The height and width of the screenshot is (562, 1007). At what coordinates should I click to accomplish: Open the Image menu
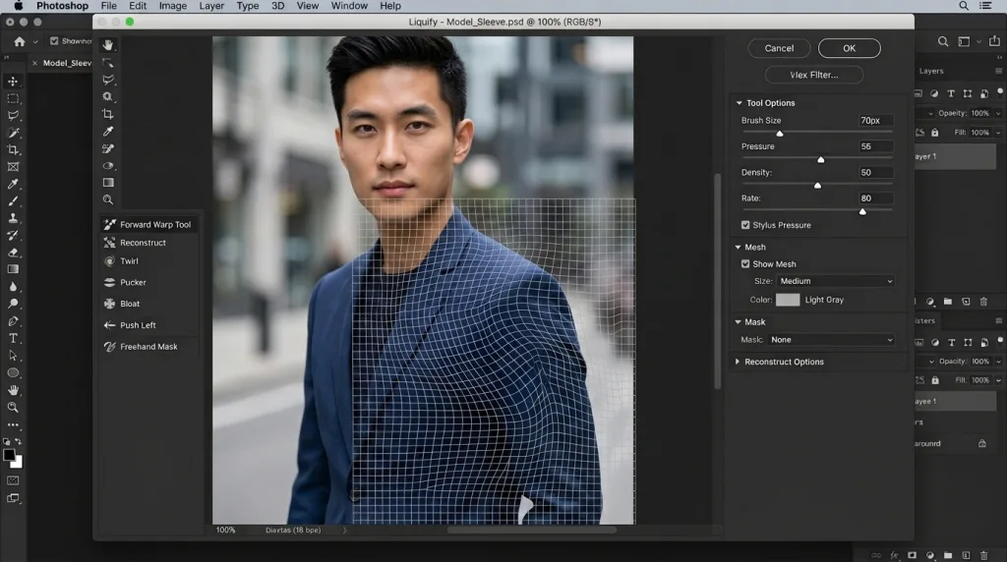(173, 6)
